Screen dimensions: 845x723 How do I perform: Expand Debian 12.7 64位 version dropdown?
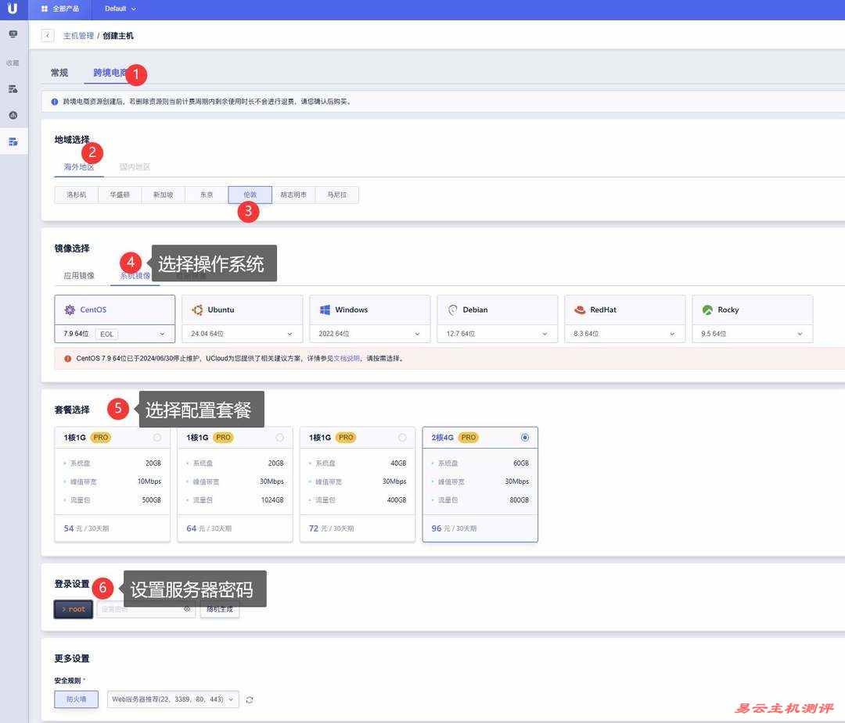tap(498, 334)
